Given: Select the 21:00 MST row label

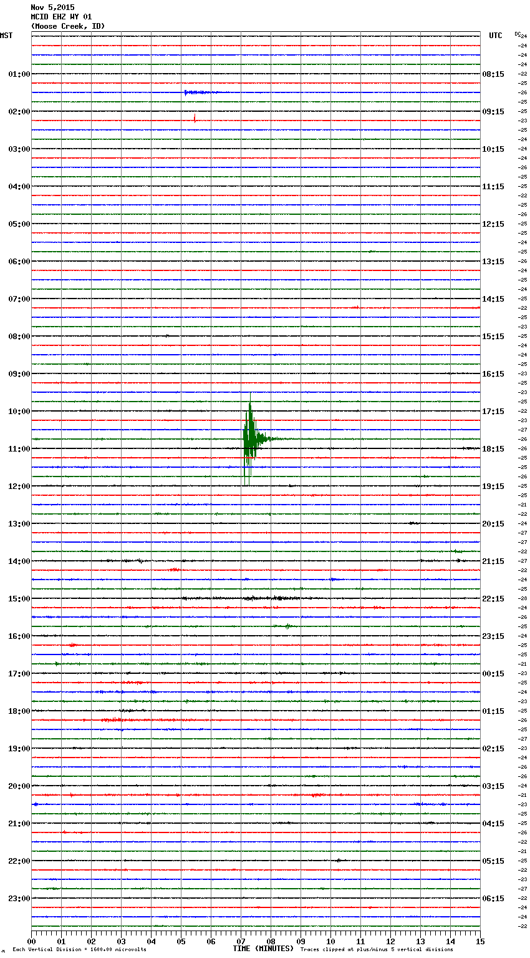Looking at the screenshot, I should click(19, 823).
